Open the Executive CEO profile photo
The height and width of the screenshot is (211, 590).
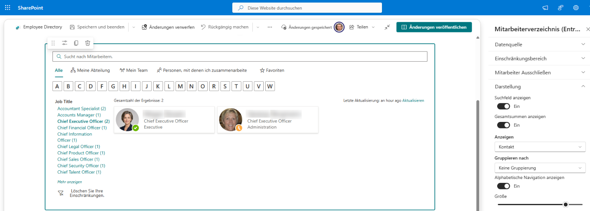tap(127, 120)
